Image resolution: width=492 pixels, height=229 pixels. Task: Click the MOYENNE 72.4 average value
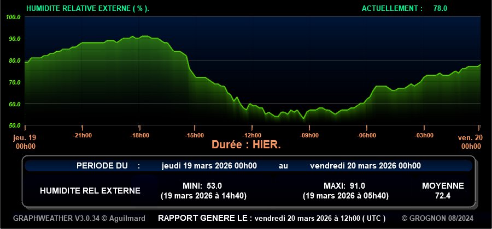click(443, 190)
